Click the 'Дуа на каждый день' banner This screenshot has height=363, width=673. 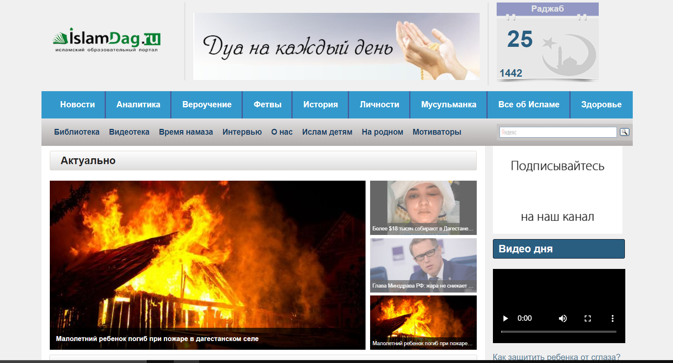[x=336, y=46]
